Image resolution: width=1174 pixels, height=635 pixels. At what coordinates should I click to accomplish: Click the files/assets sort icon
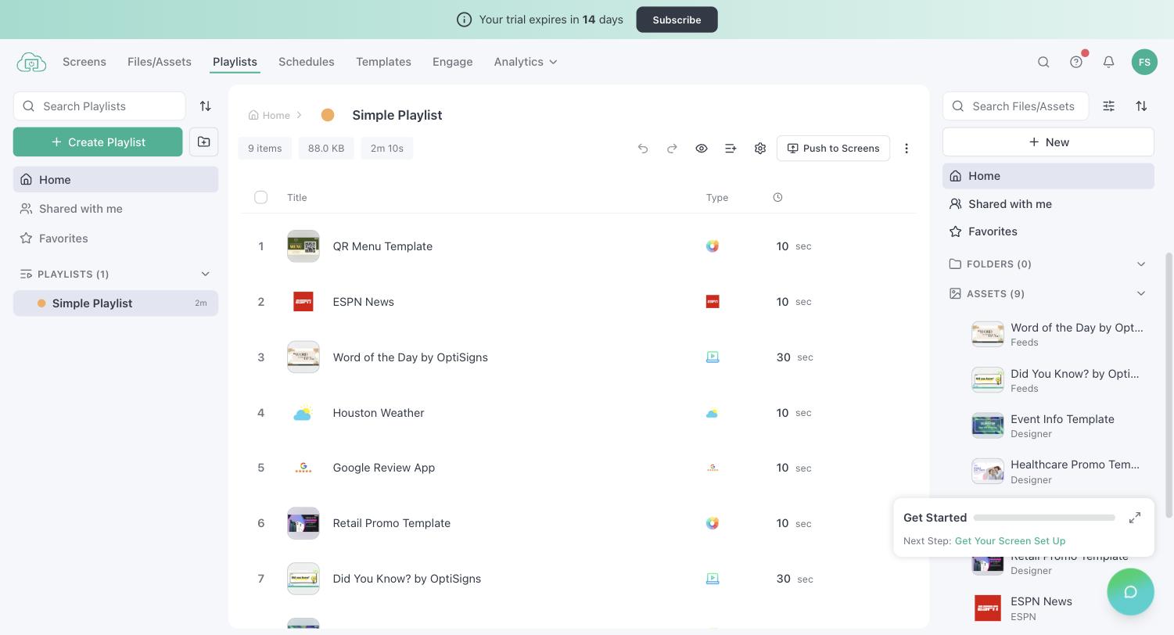1141,106
